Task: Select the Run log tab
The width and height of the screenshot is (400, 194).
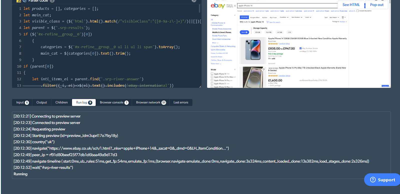Action: pos(84,102)
